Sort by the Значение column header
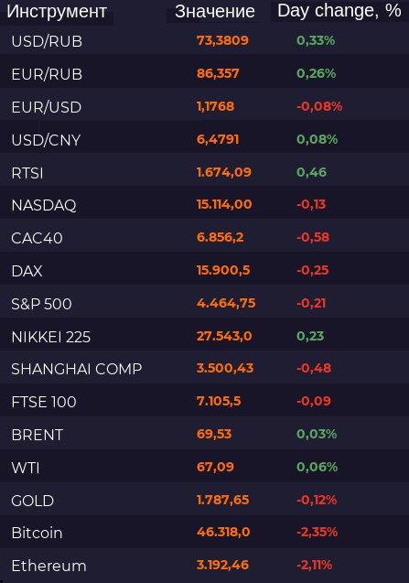The image size is (409, 583). coord(215,12)
